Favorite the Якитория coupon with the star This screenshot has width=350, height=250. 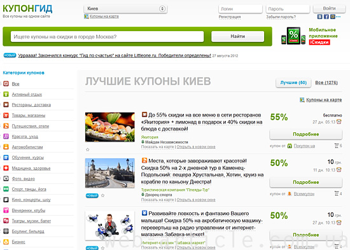88,149
